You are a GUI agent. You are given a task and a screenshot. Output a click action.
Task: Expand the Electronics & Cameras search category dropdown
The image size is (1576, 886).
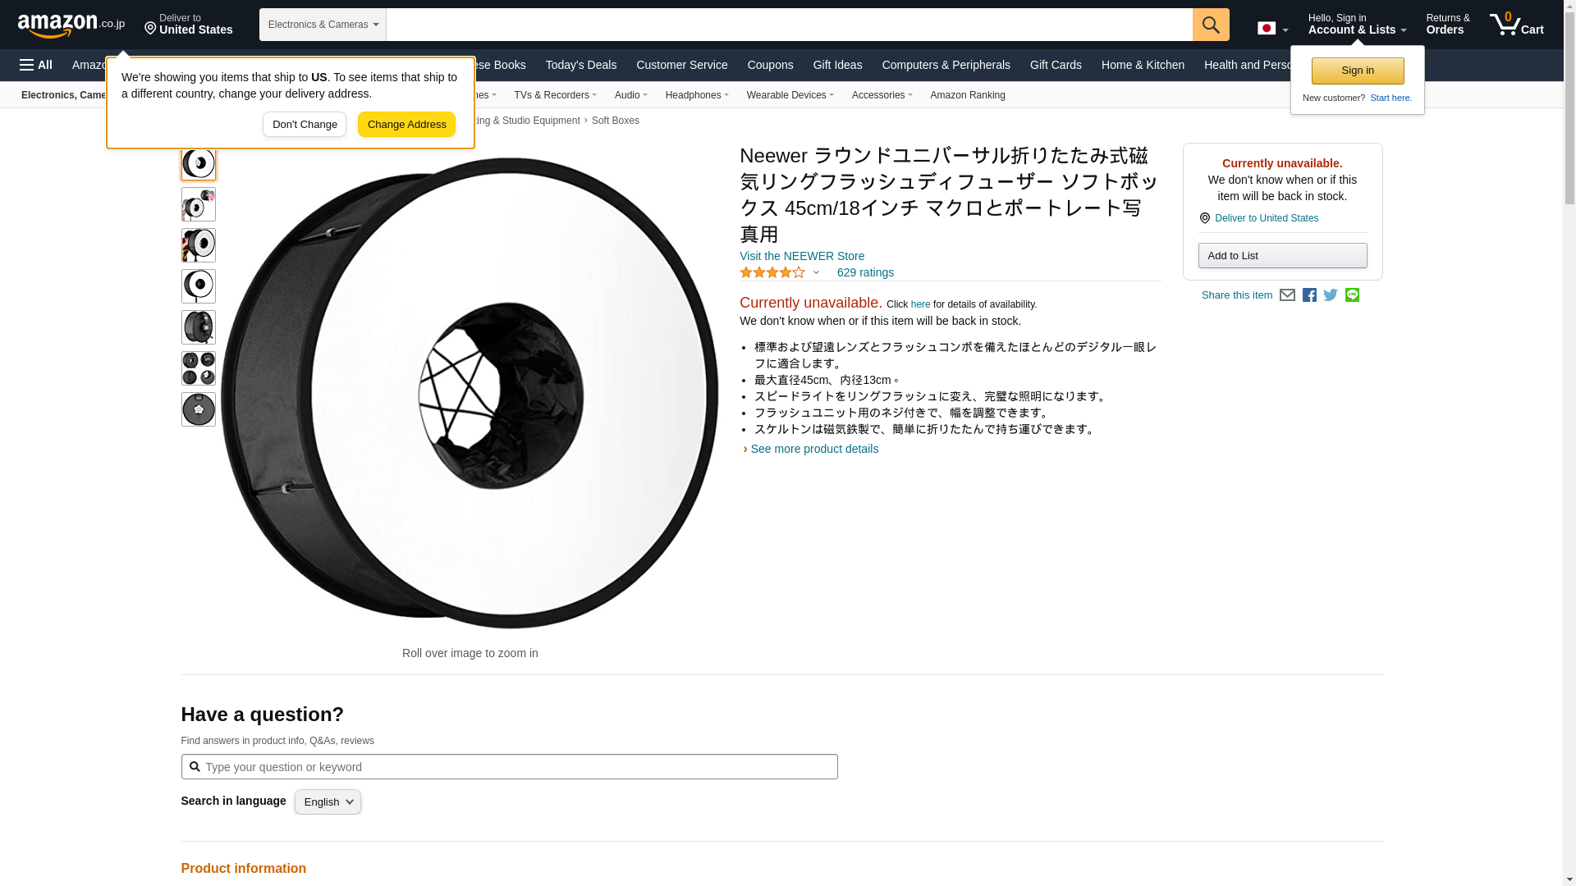pyautogui.click(x=323, y=25)
